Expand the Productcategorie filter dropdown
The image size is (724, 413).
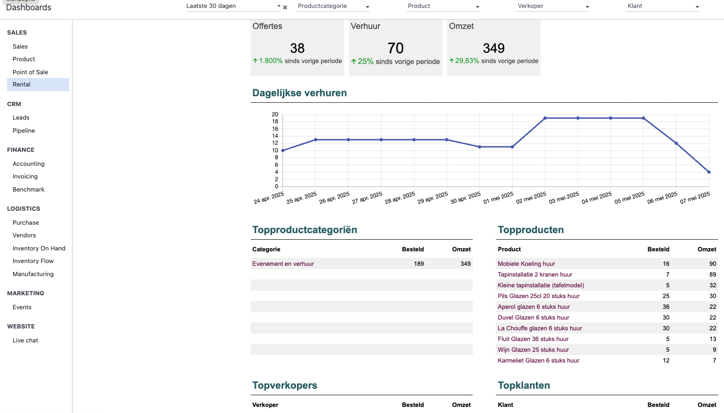333,6
